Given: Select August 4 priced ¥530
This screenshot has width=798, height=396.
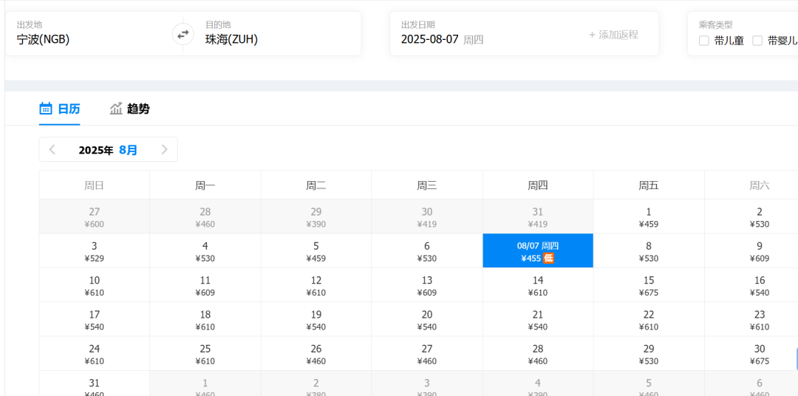Looking at the screenshot, I should tap(205, 251).
